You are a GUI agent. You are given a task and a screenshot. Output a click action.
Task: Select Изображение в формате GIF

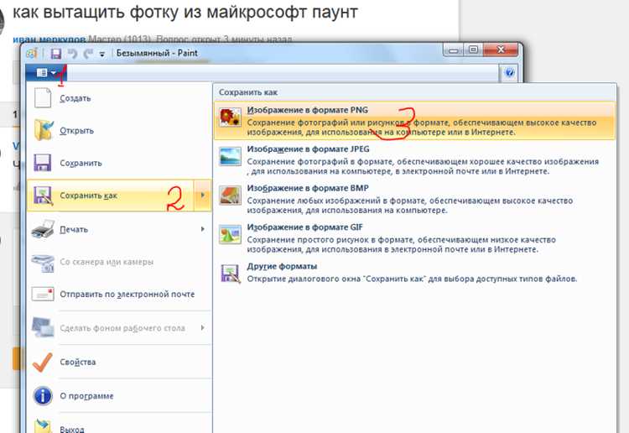pyautogui.click(x=415, y=238)
